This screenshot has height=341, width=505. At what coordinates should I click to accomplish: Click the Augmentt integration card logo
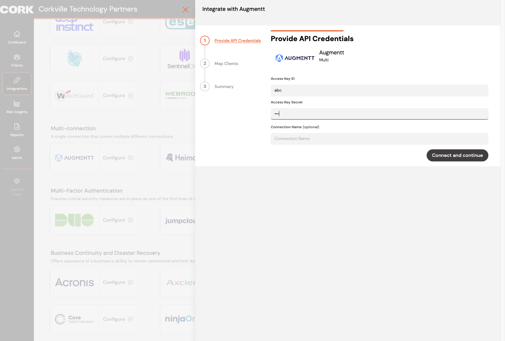(x=74, y=158)
